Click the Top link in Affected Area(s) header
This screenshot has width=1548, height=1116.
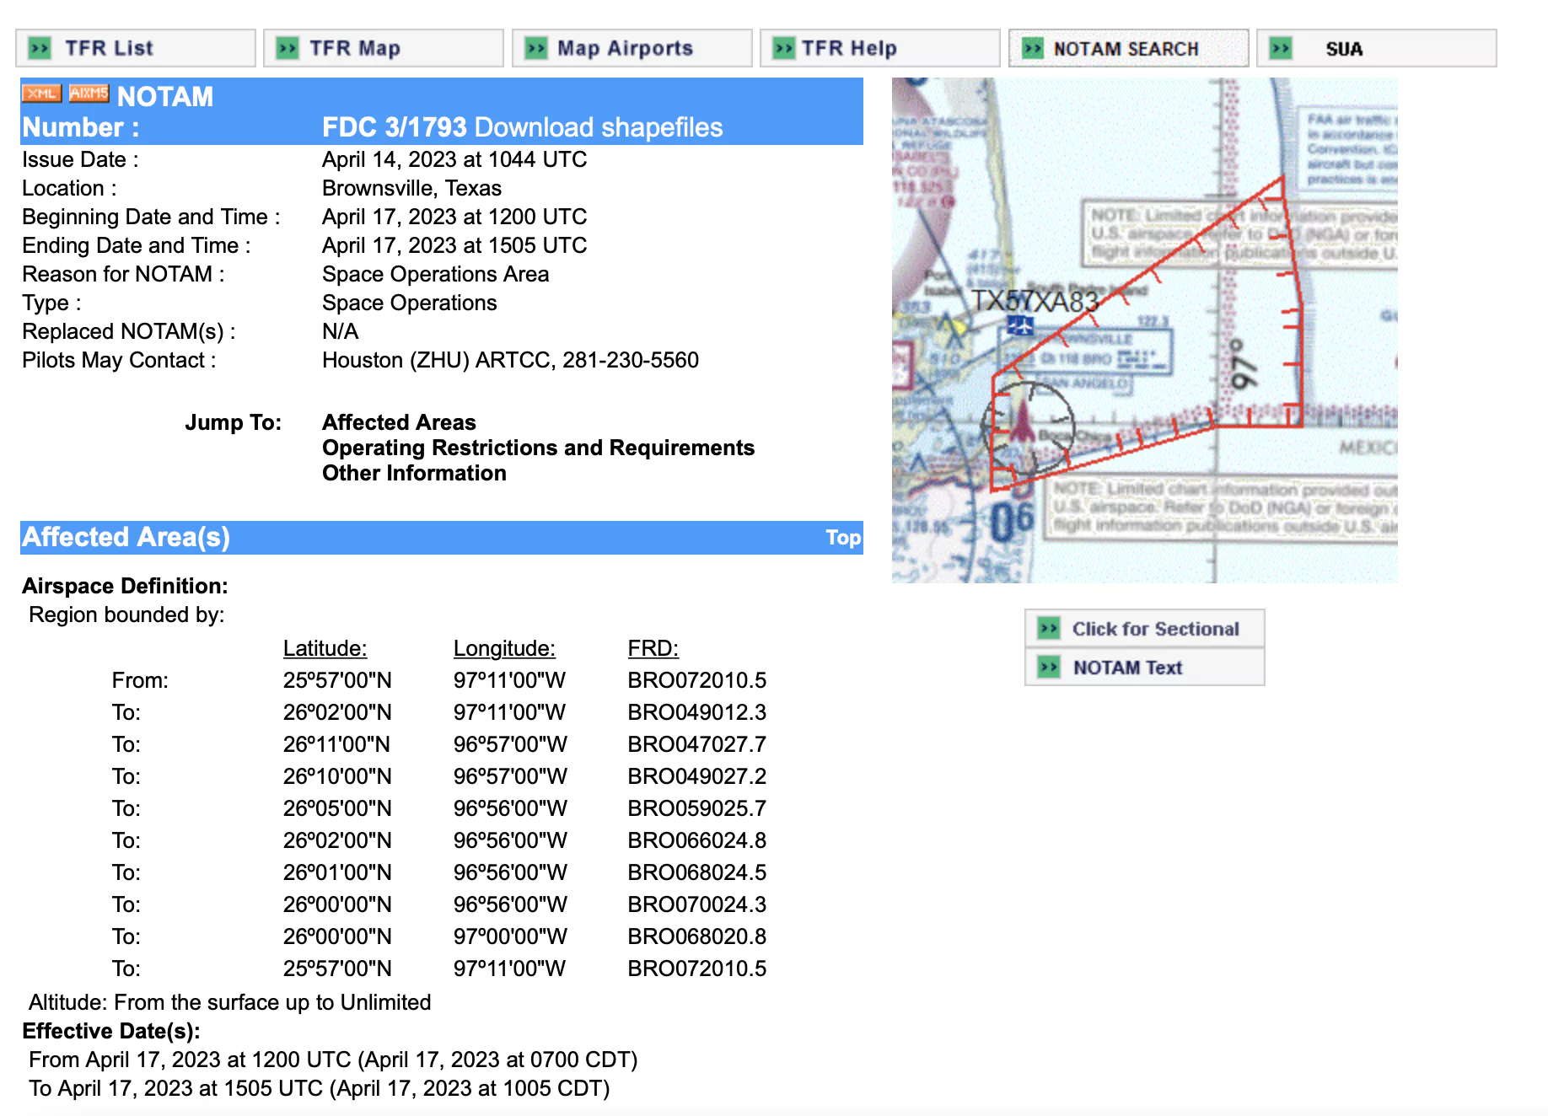(842, 538)
